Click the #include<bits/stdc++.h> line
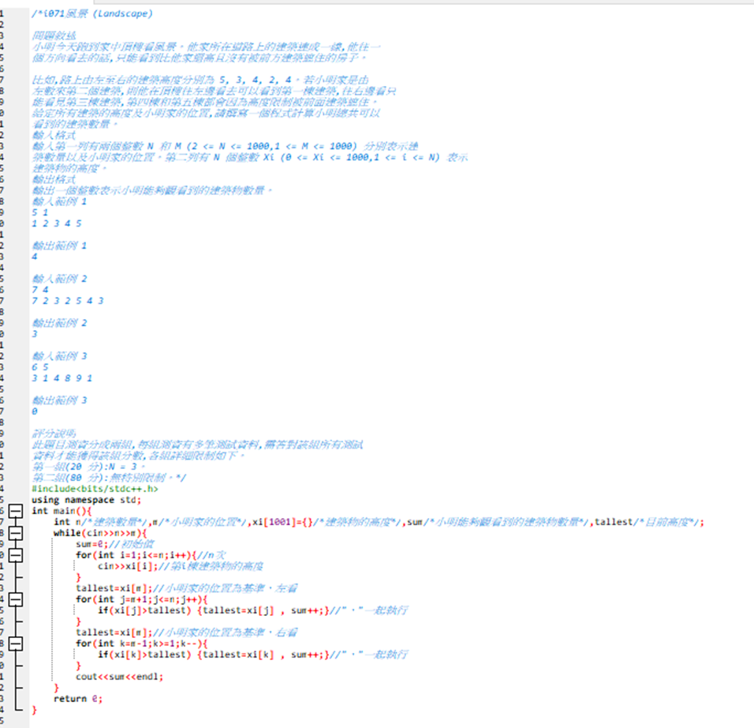754x728 pixels. point(95,489)
